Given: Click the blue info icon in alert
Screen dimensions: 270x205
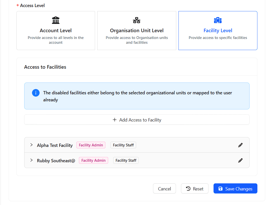Looking at the screenshot, I should point(36,93).
